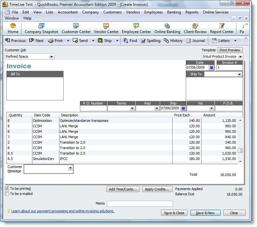The image size is (257, 227).
Task: Expand the navigation bar overflow chevron
Action: tap(246, 24)
